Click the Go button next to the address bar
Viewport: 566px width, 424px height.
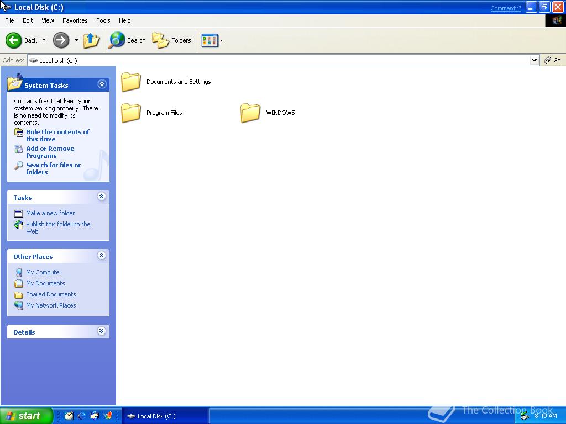pyautogui.click(x=553, y=60)
